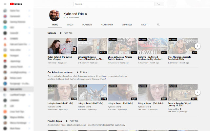210x131 pixels.
Task: Open the PLAYLISTS tab
Action: (x=87, y=25)
